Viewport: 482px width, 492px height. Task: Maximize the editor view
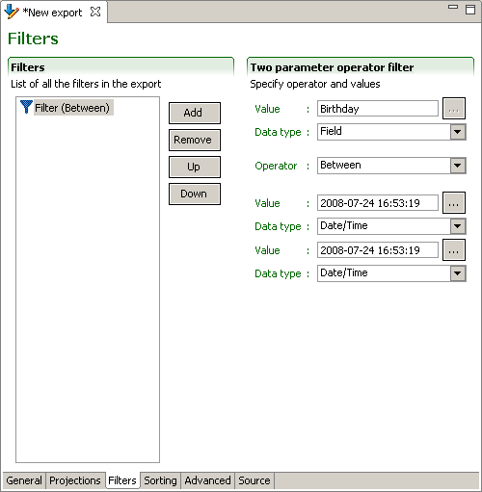point(470,10)
